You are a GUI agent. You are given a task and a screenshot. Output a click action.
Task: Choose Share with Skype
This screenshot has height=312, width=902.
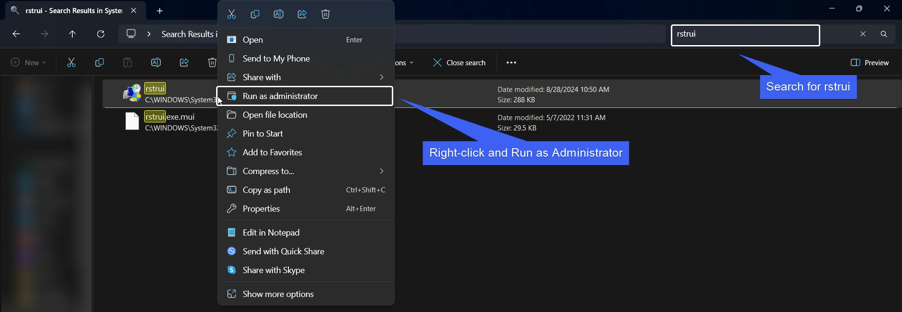tap(305, 270)
